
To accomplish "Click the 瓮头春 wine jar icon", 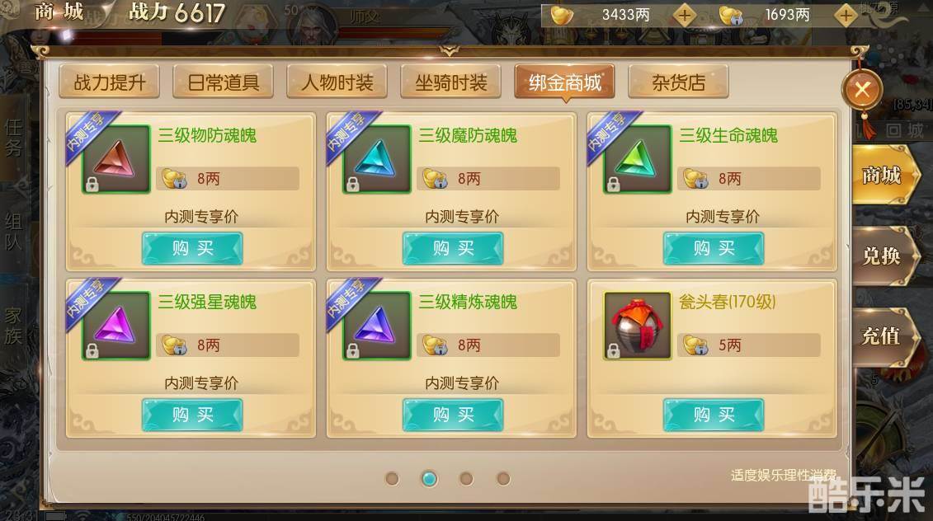I will (638, 326).
